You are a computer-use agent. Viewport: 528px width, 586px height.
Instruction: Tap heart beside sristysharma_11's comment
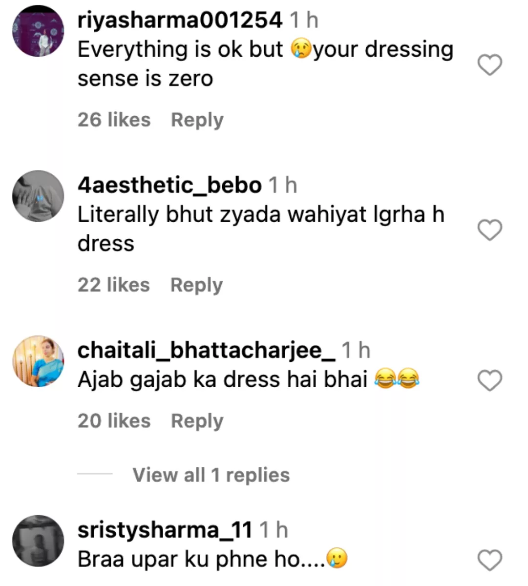[x=489, y=560]
